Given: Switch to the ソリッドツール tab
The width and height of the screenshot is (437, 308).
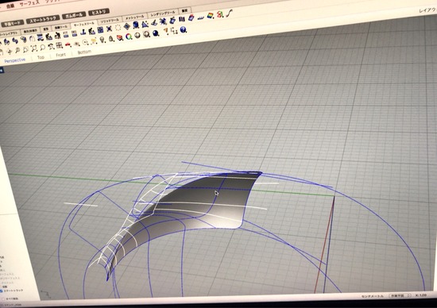Looking at the screenshot, I should tap(110, 21).
